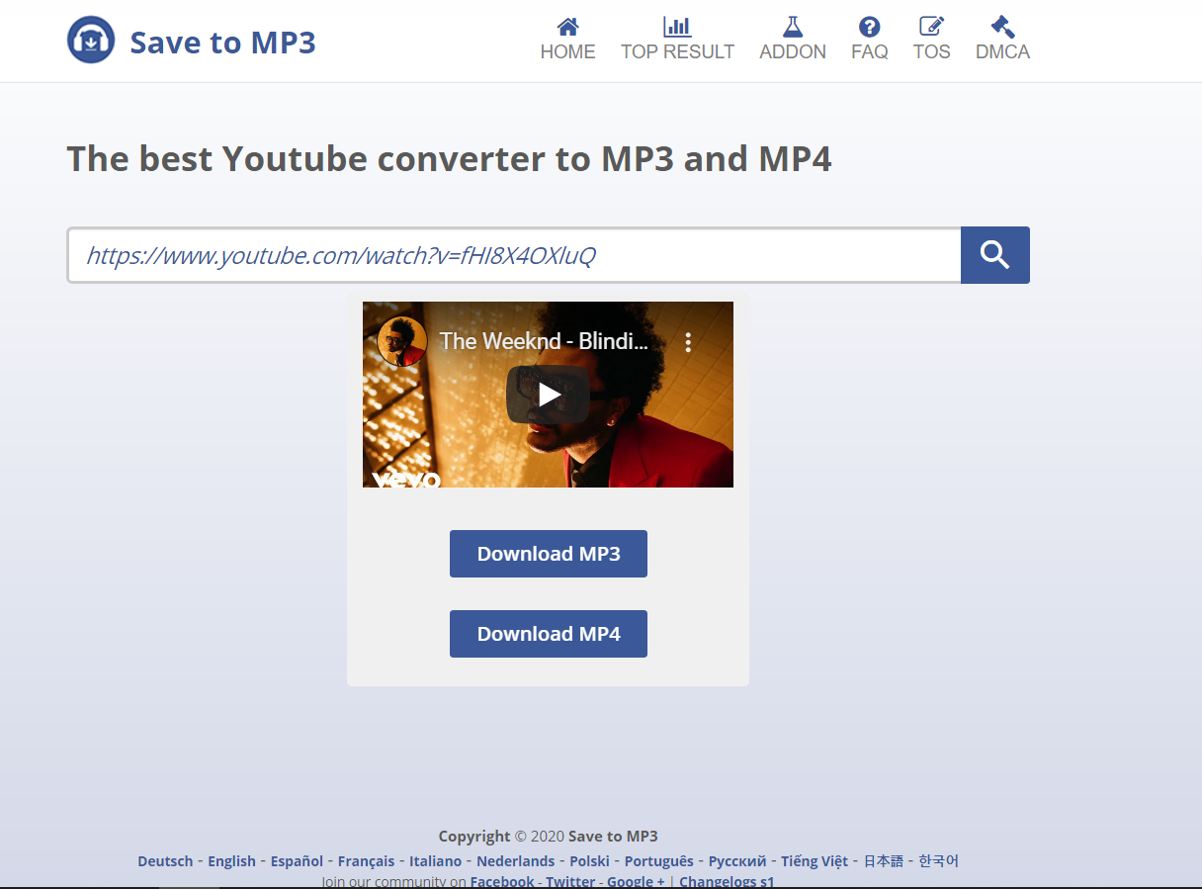Click the ADDON flask icon
This screenshot has width=1202, height=889.
coord(792,27)
